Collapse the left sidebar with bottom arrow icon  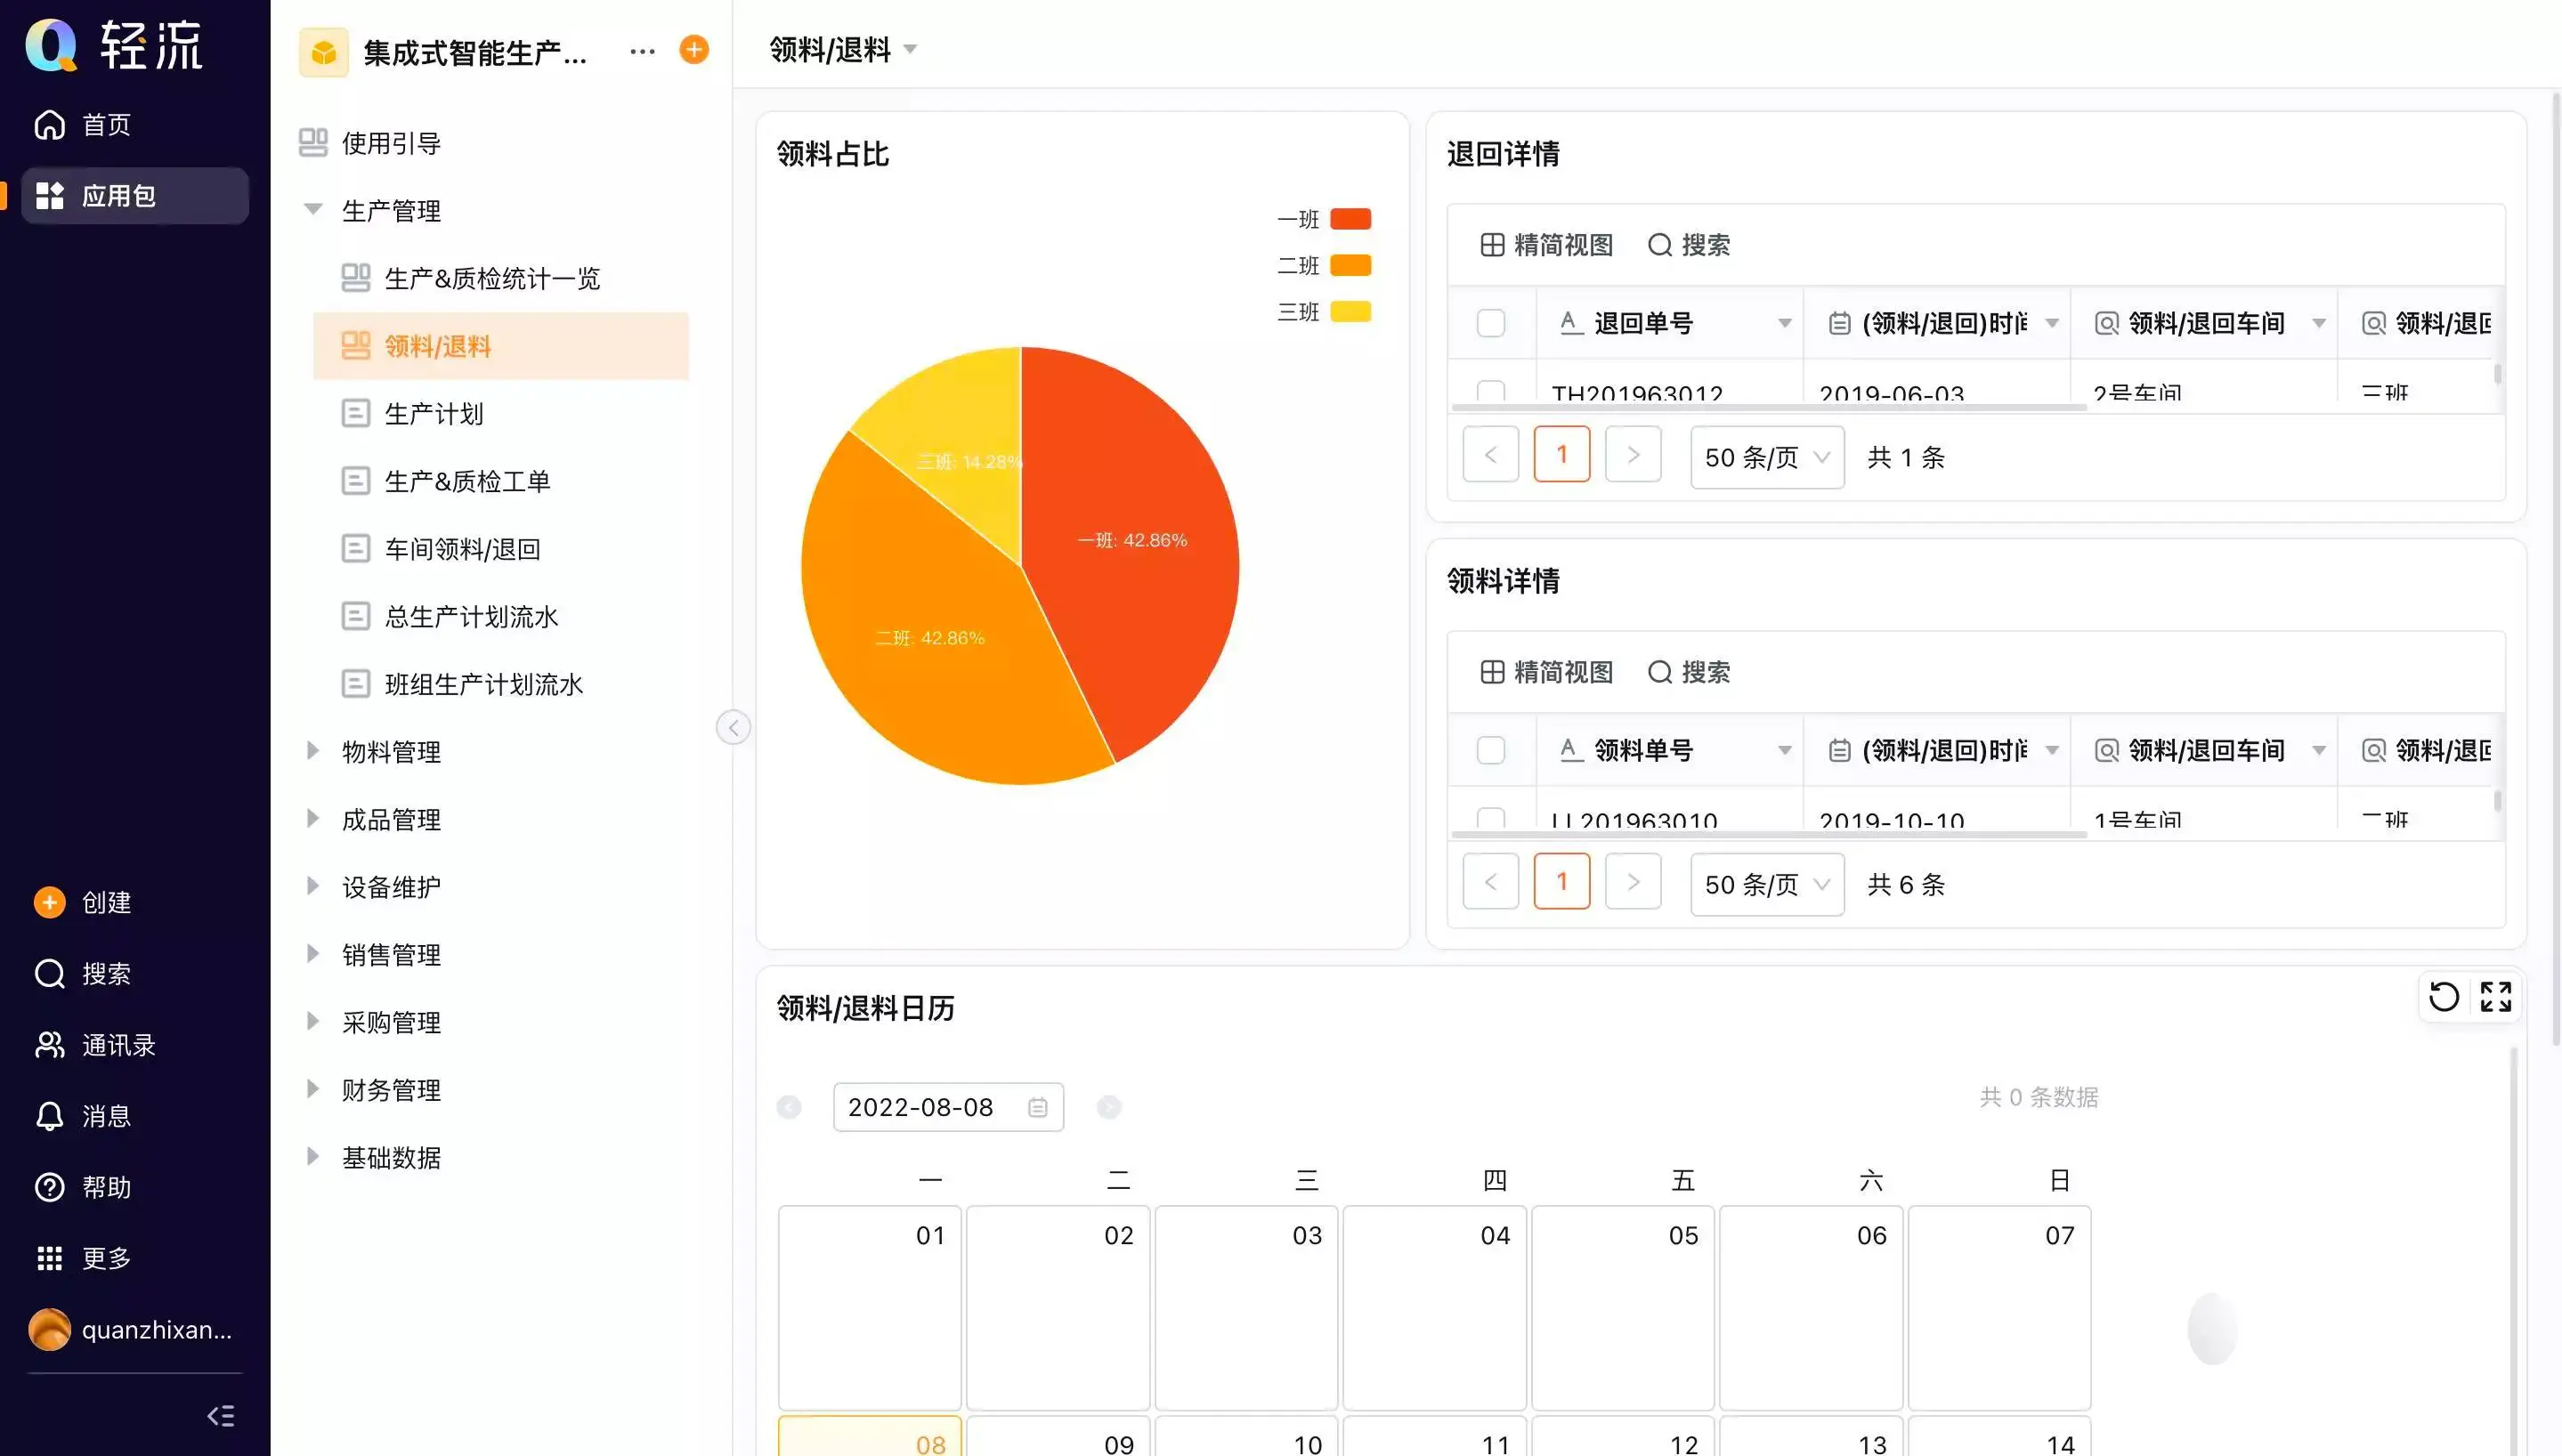(x=220, y=1415)
